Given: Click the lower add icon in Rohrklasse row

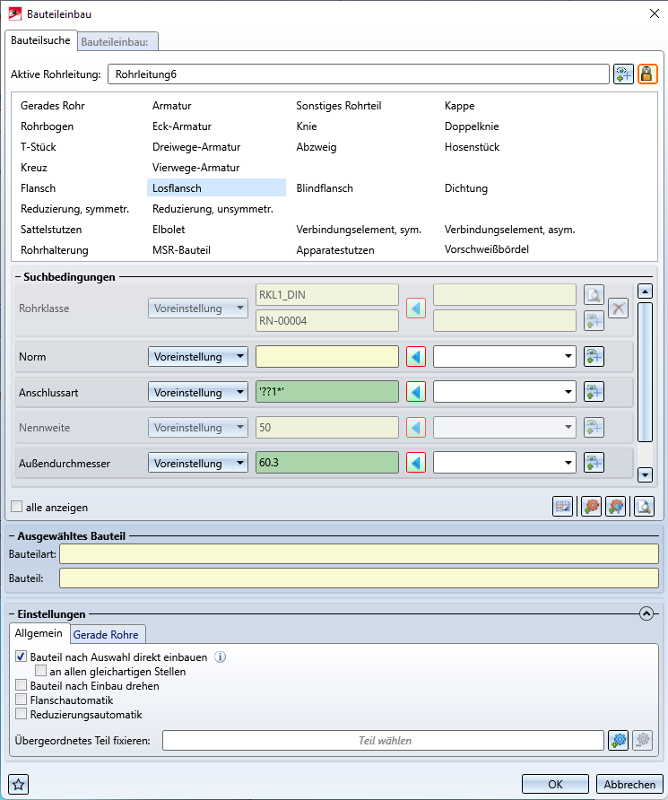Looking at the screenshot, I should click(x=594, y=321).
